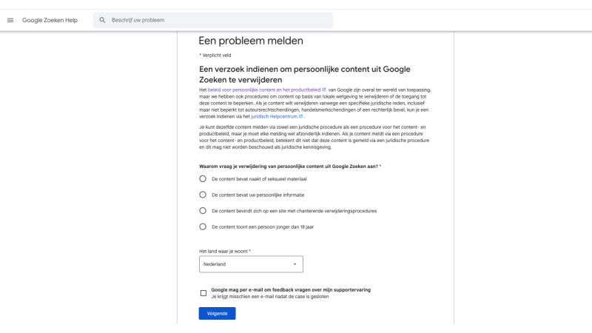Click the 'Een probleem melden' heading
The image size is (592, 333).
[251, 41]
